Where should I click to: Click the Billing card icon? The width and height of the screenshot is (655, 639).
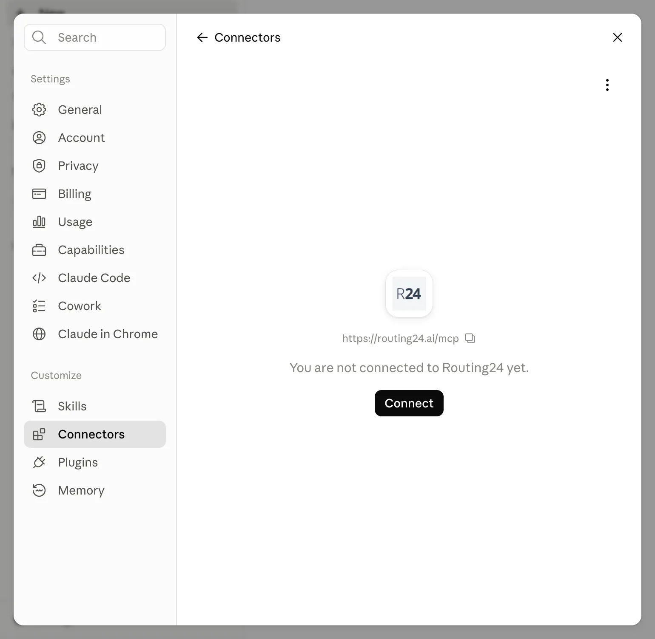(x=39, y=194)
